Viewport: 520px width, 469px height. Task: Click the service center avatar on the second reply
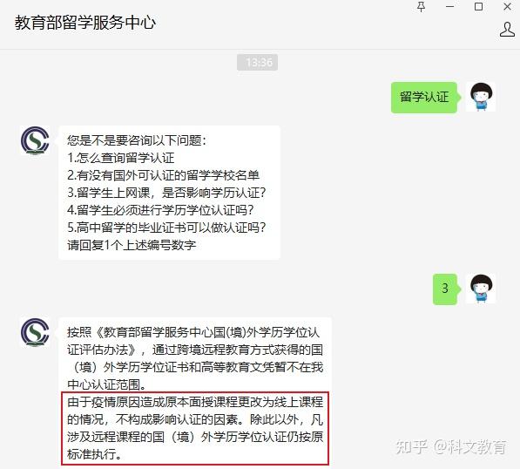pos(35,332)
